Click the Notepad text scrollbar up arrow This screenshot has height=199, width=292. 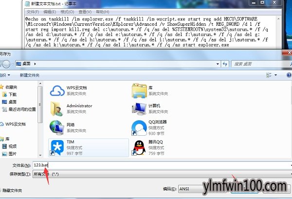click(x=278, y=19)
